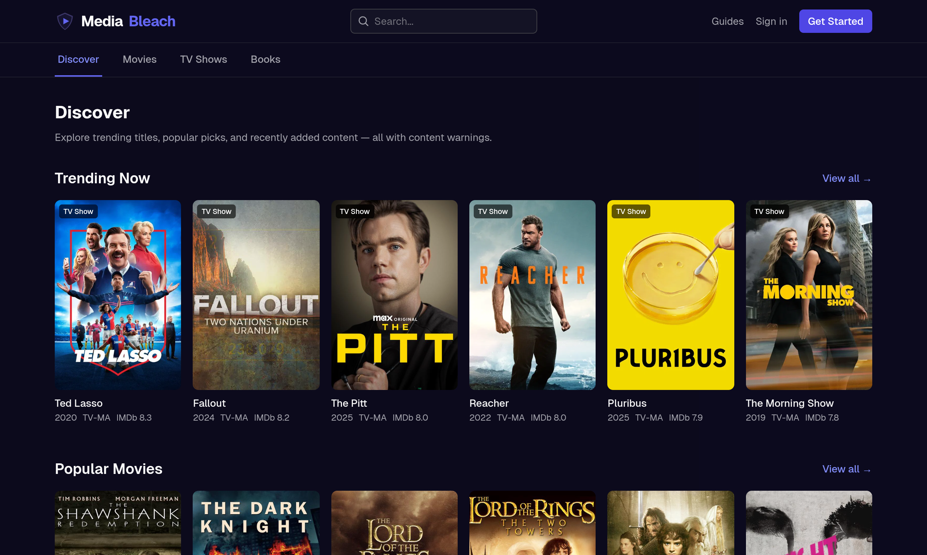
Task: View all Popular Movies
Action: (847, 469)
